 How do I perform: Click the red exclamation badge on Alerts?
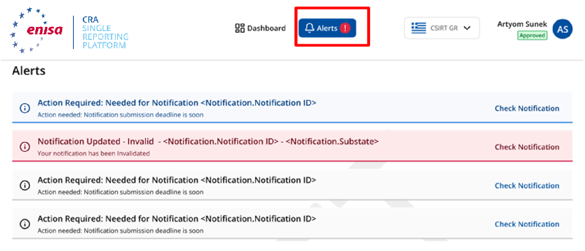(345, 28)
